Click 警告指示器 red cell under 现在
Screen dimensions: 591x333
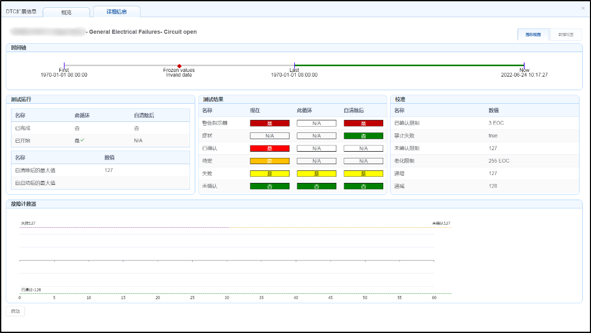[x=270, y=123]
